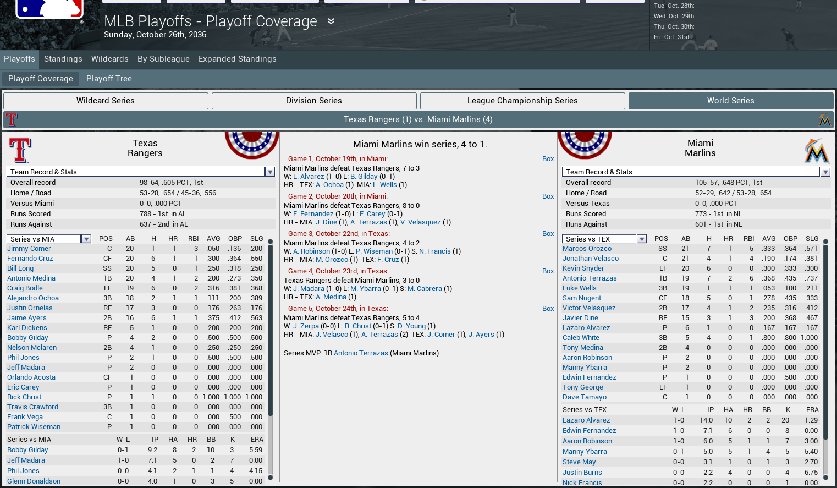Image resolution: width=837 pixels, height=488 pixels.
Task: Open Jimmy Comer player page
Action: pos(29,249)
